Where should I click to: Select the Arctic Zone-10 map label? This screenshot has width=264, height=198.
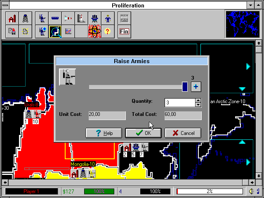[x=228, y=101]
